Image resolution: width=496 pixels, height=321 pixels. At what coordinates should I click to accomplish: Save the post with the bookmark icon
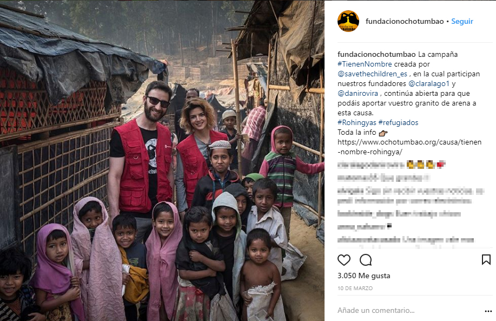[x=486, y=260]
